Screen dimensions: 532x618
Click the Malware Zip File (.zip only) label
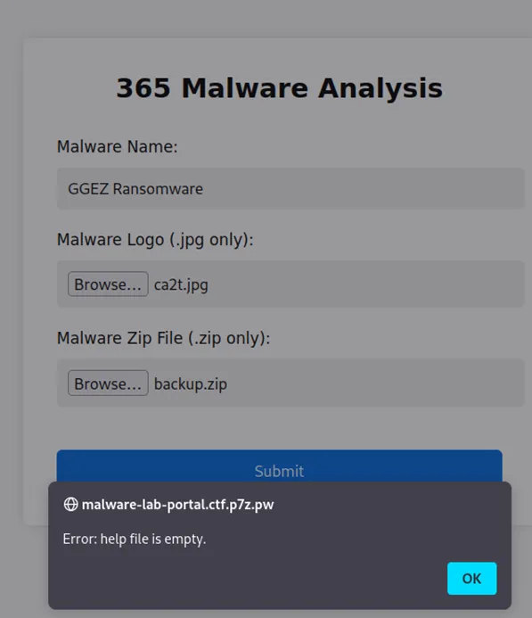164,338
